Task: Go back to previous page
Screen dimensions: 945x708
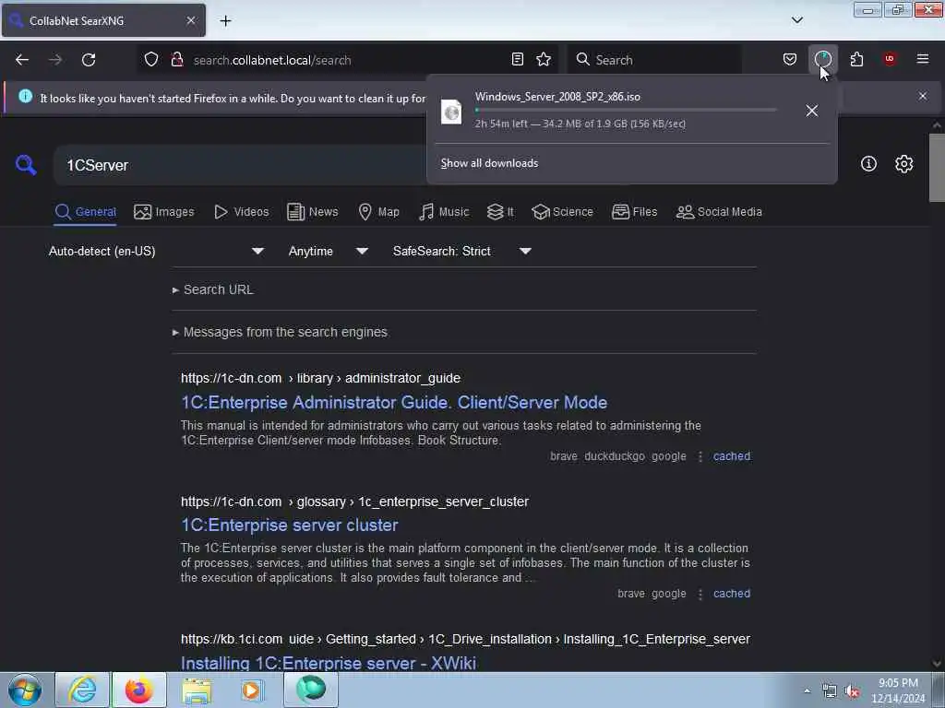Action: pos(22,60)
